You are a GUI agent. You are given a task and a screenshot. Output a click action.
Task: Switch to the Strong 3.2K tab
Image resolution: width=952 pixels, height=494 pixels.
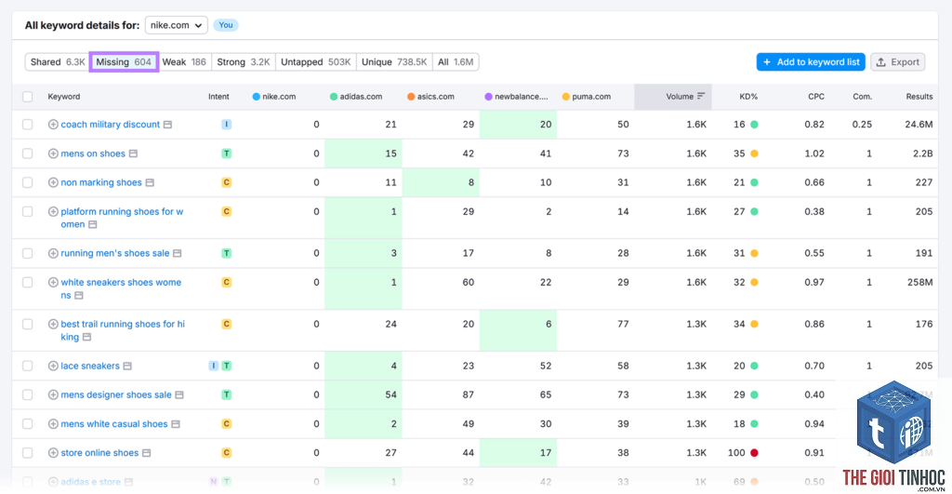point(244,62)
